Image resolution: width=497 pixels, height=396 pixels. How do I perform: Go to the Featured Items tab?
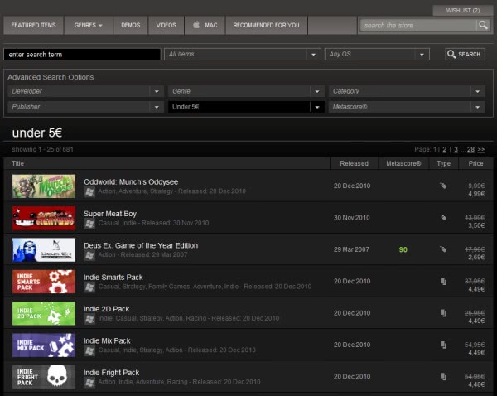[33, 25]
